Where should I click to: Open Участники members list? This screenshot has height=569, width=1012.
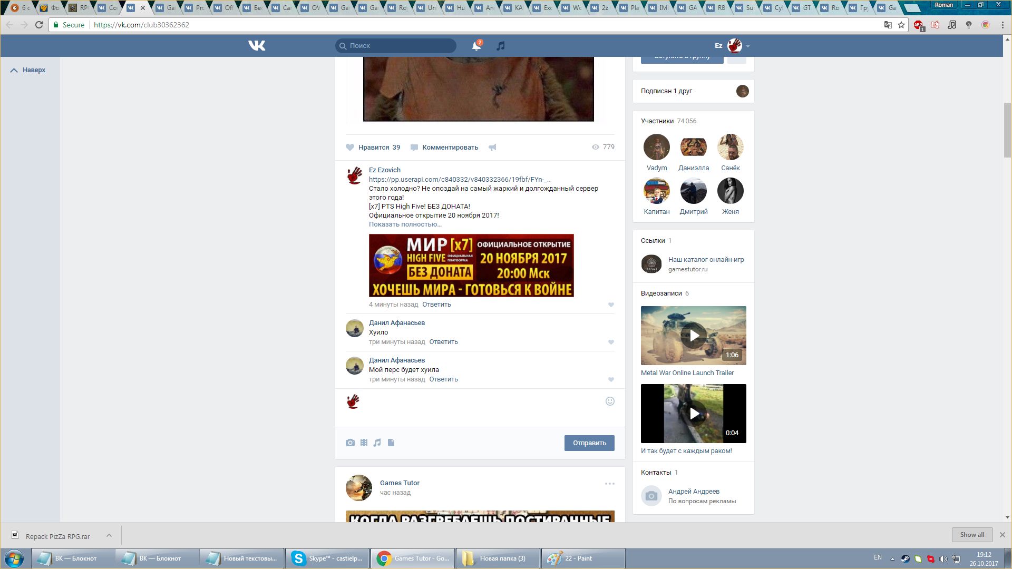[668, 121]
